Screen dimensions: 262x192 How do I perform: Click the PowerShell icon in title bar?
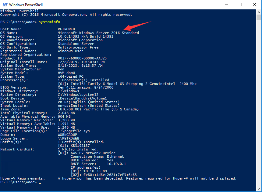pos(4,5)
